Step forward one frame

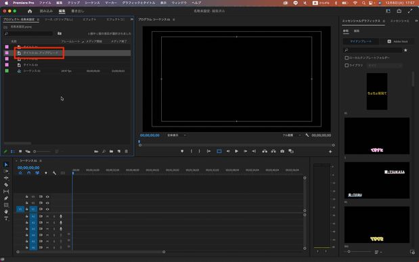coord(245,152)
